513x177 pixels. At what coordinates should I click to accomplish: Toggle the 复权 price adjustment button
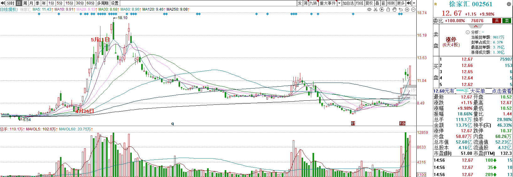(369, 3)
